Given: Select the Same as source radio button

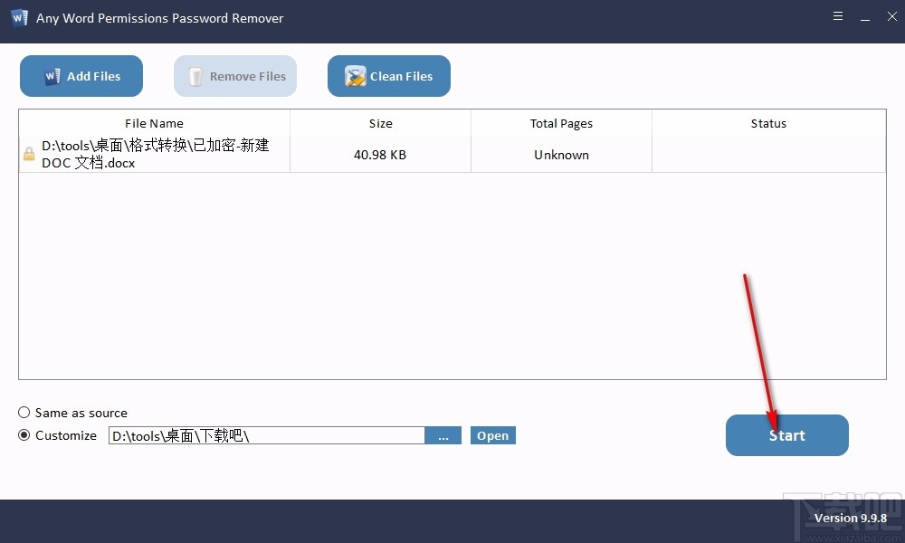Looking at the screenshot, I should [x=24, y=413].
